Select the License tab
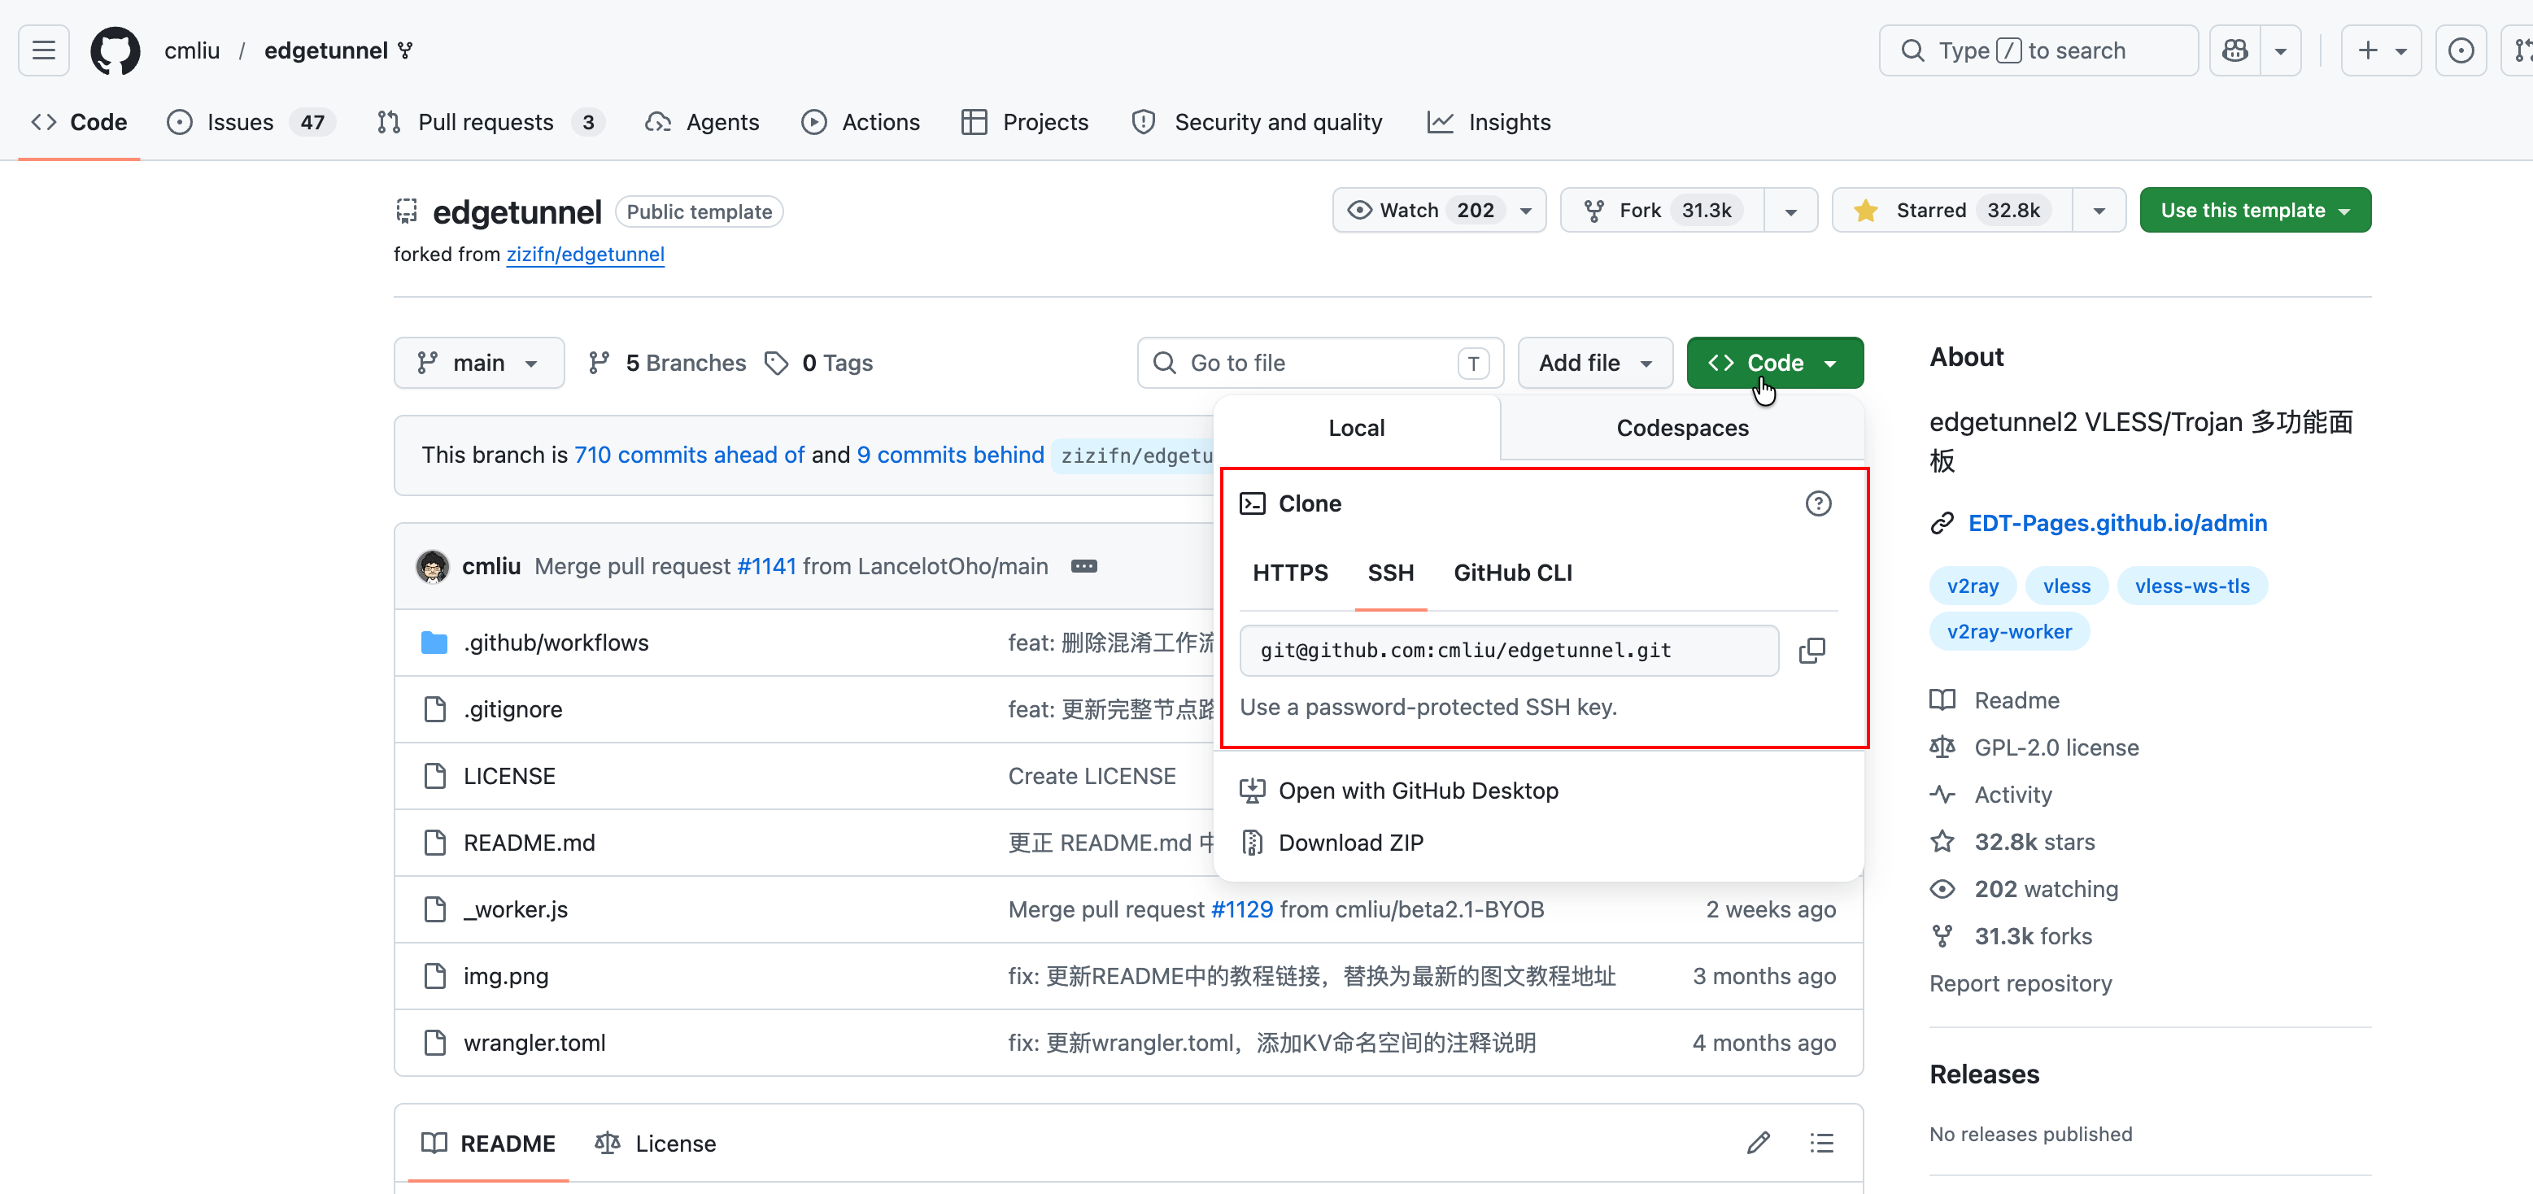Screen dimensions: 2533x1194 click(x=655, y=1143)
